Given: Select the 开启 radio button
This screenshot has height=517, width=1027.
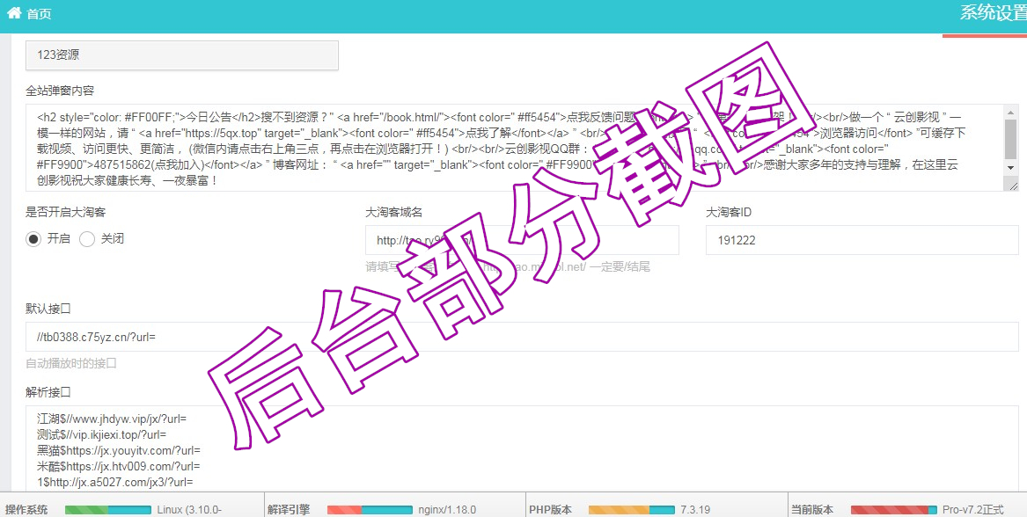Looking at the screenshot, I should pos(33,239).
